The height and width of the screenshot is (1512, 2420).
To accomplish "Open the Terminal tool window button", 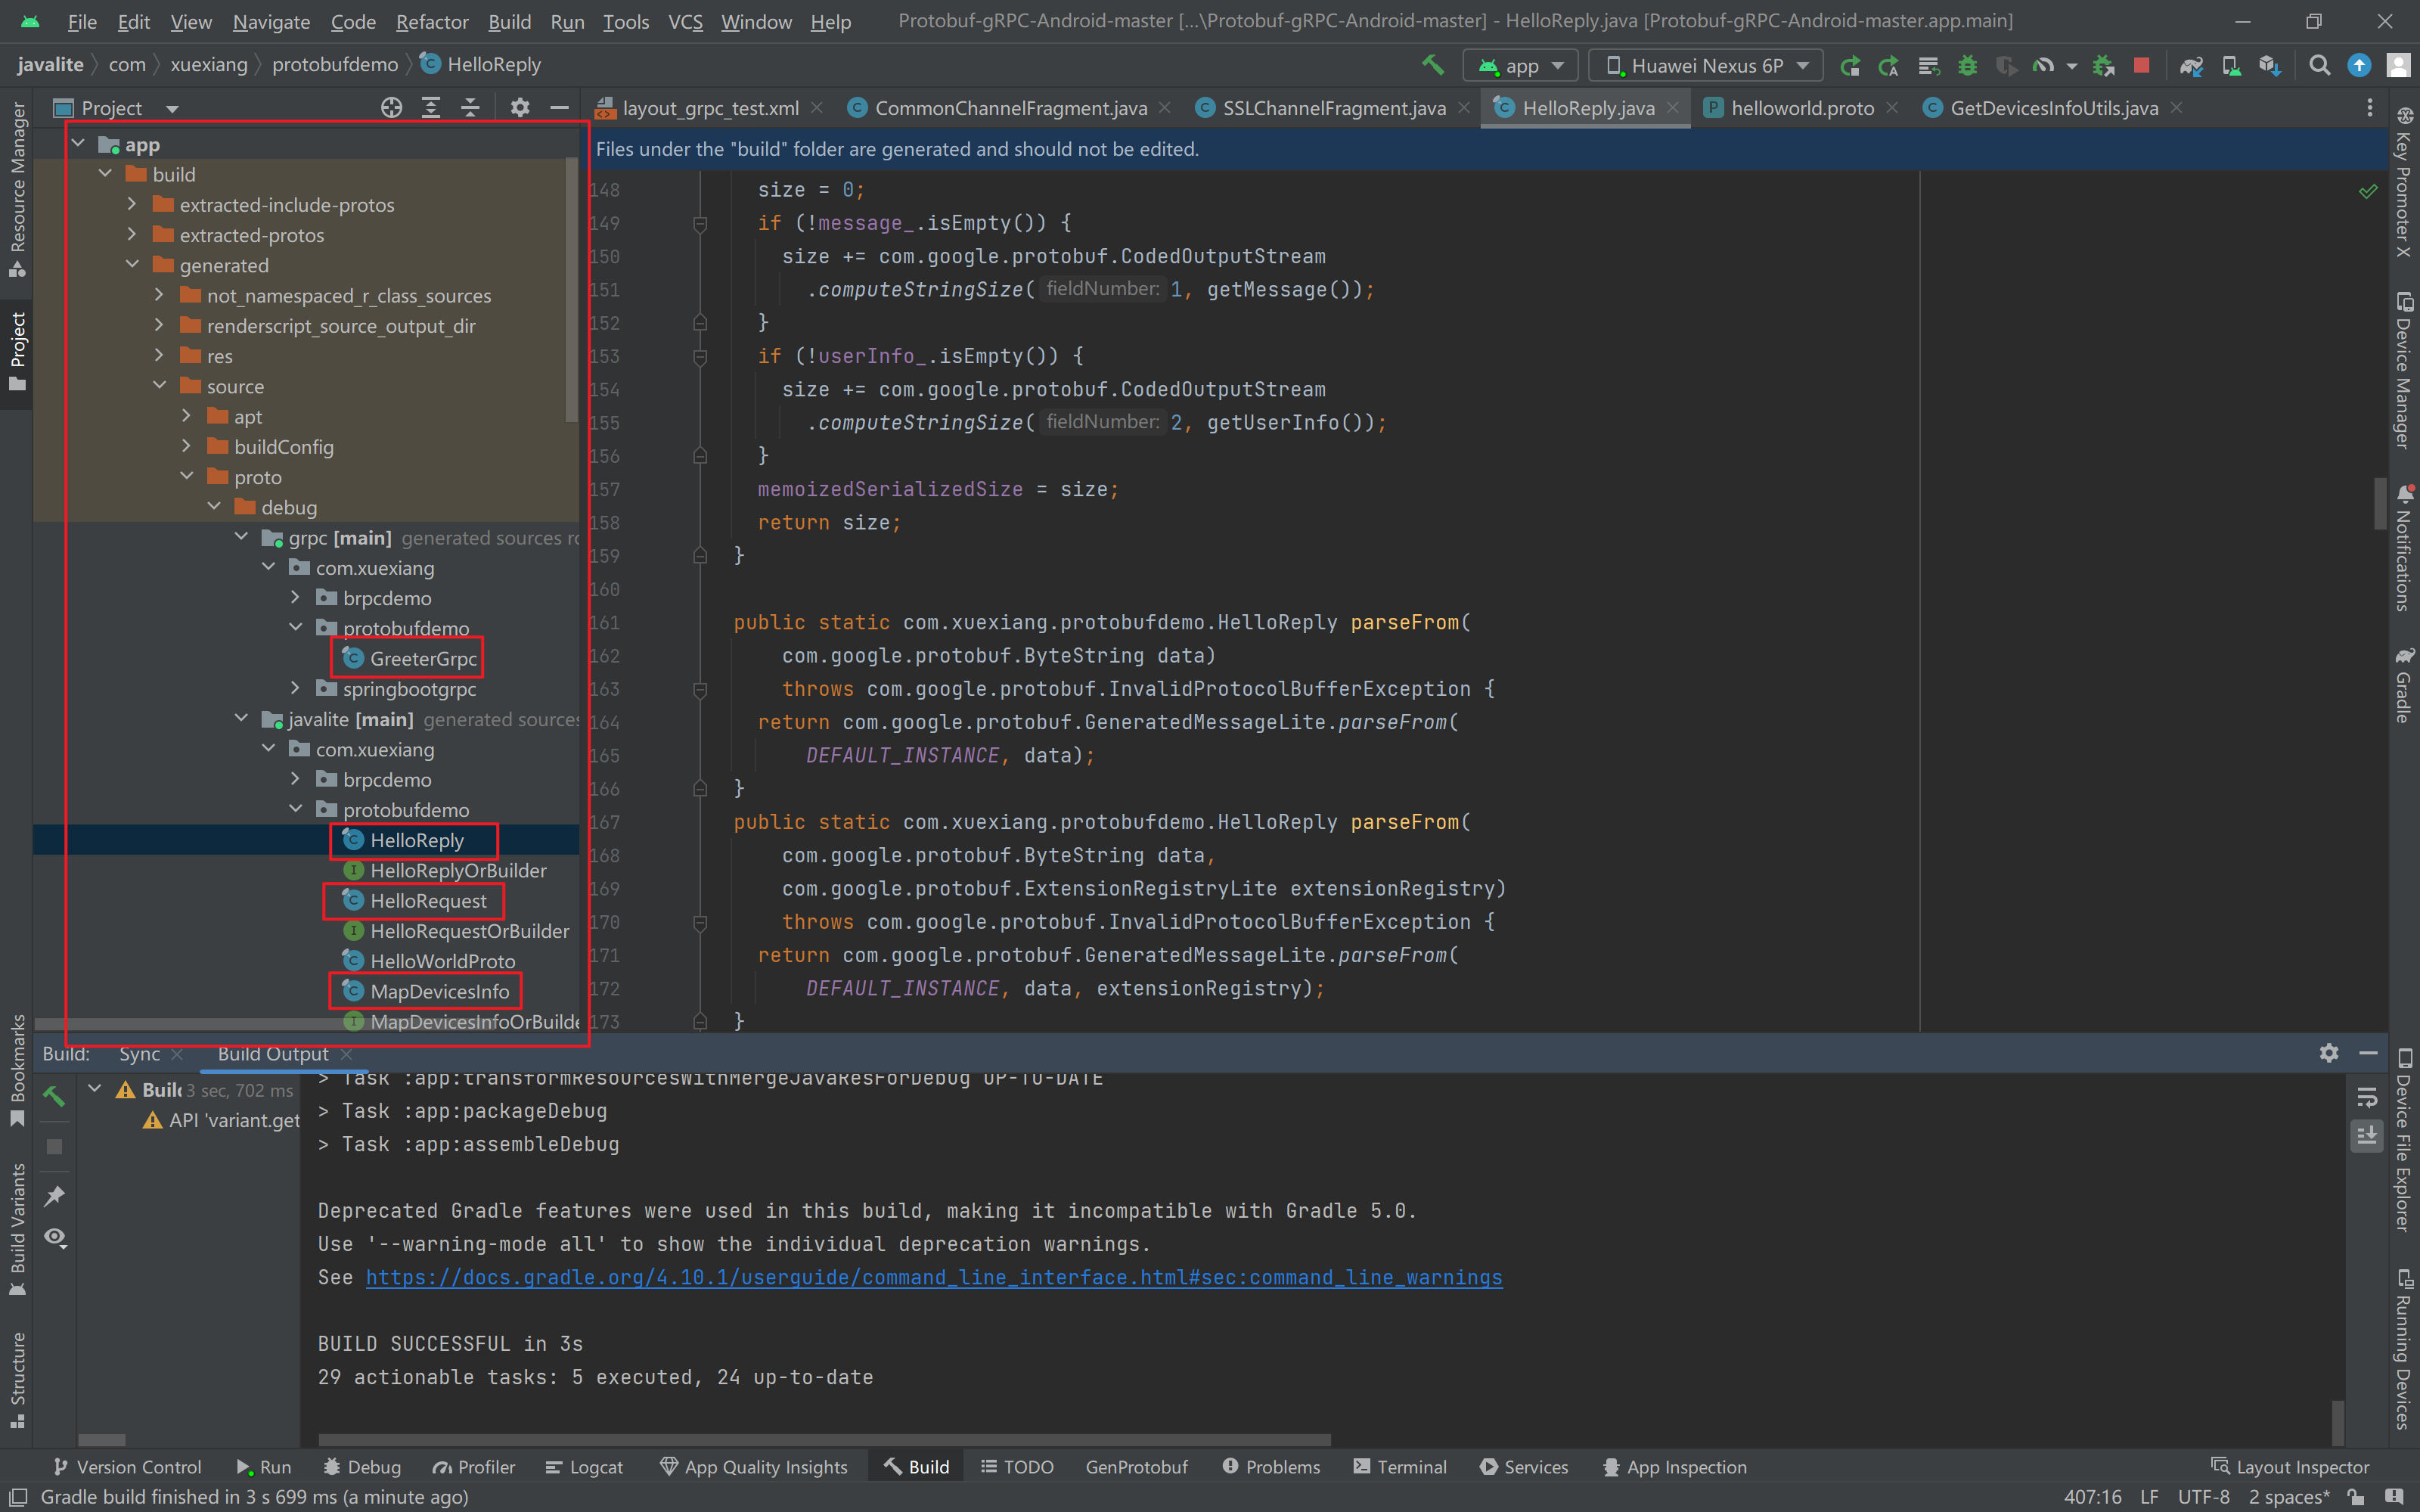I will (x=1399, y=1467).
